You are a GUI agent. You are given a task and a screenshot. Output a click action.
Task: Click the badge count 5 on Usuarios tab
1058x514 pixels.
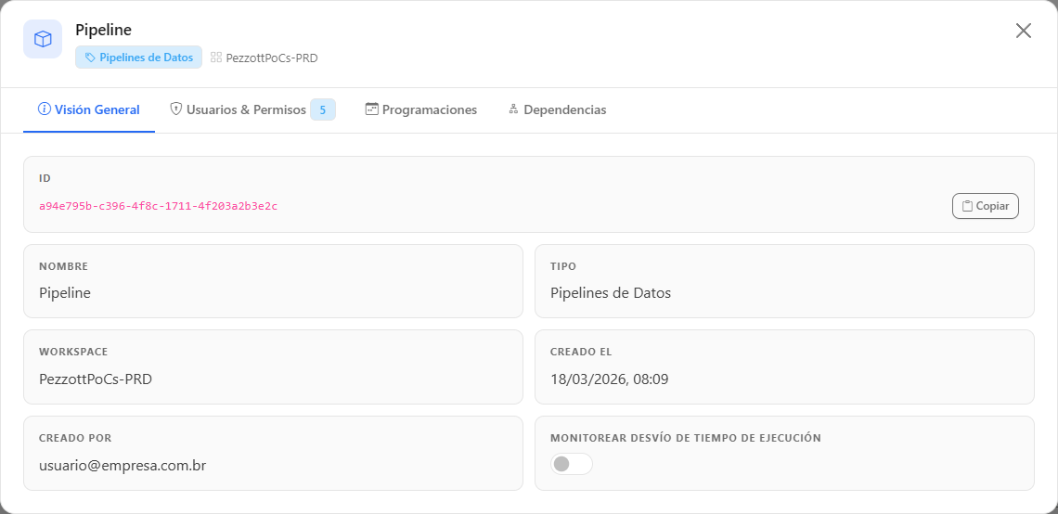tap(323, 109)
